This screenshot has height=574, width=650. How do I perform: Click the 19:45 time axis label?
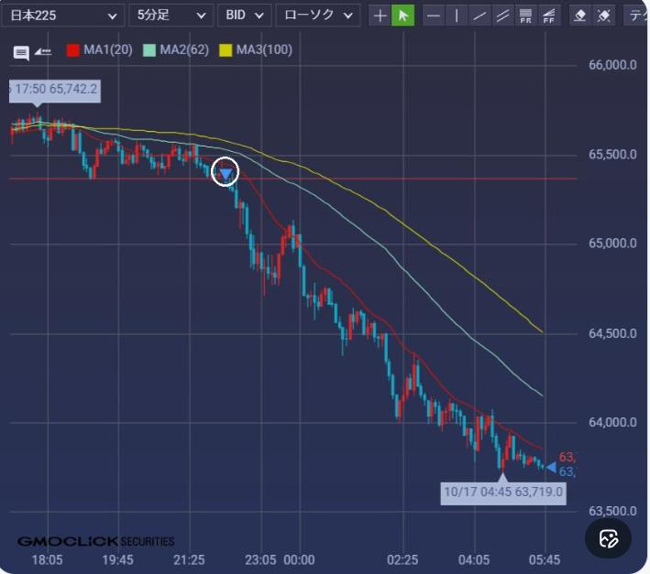(x=117, y=560)
